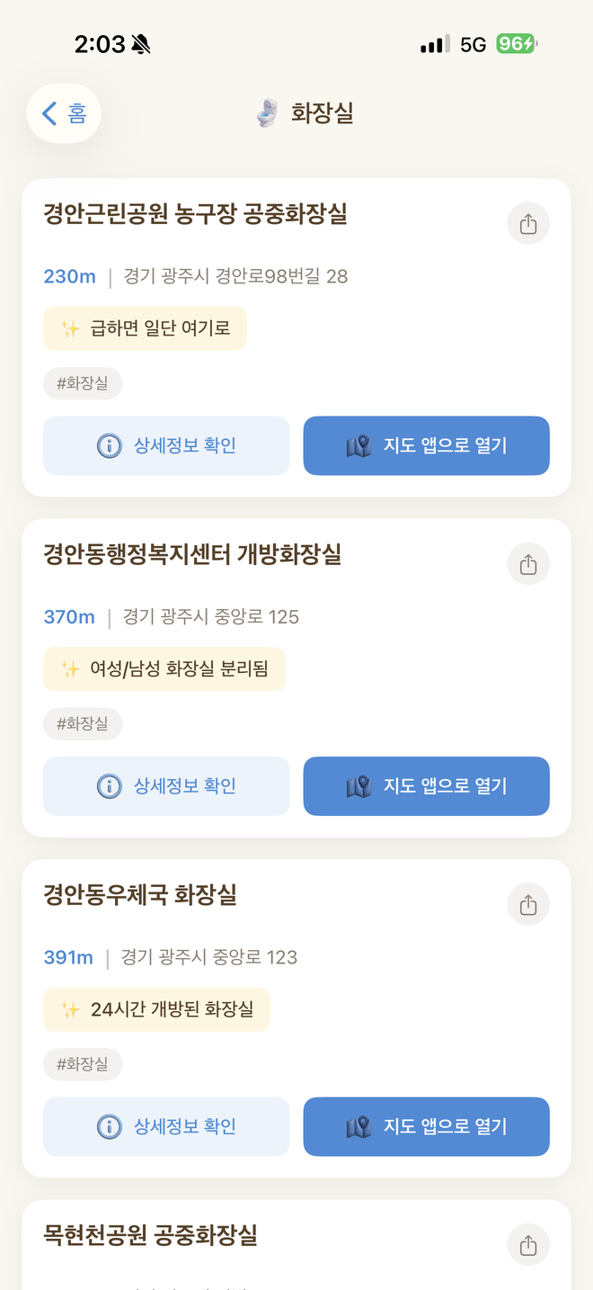Tap the back chevron beside 홈
593x1290 pixels.
point(48,112)
